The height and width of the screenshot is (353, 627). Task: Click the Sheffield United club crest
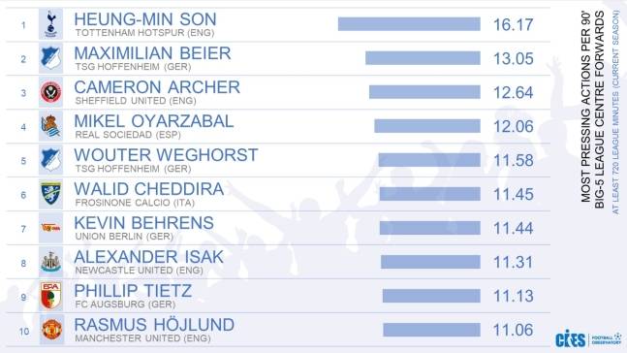[x=50, y=92]
